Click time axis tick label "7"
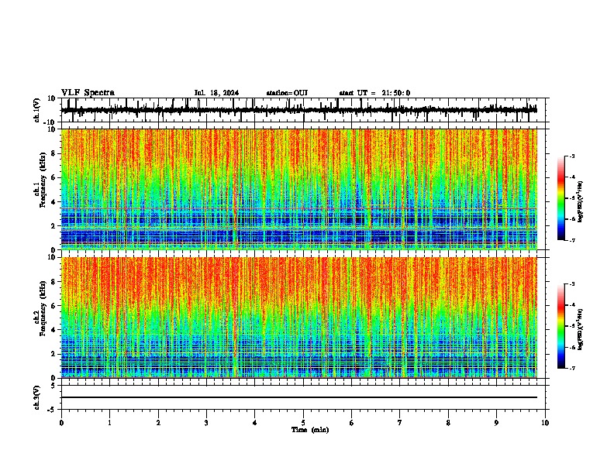Image resolution: width=614 pixels, height=474 pixels. (400, 423)
